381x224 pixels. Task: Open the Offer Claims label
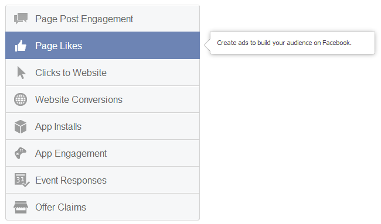(x=61, y=207)
